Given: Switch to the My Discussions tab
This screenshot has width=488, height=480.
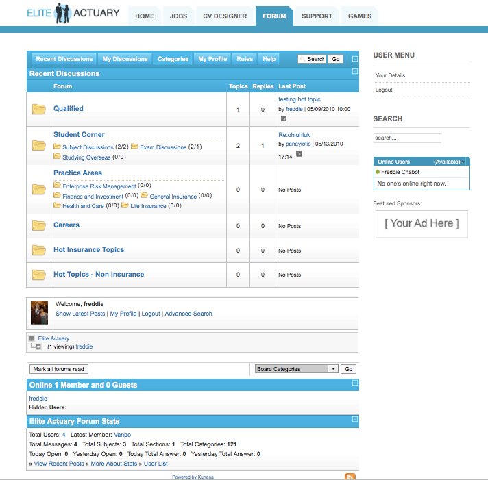Looking at the screenshot, I should tap(125, 59).
